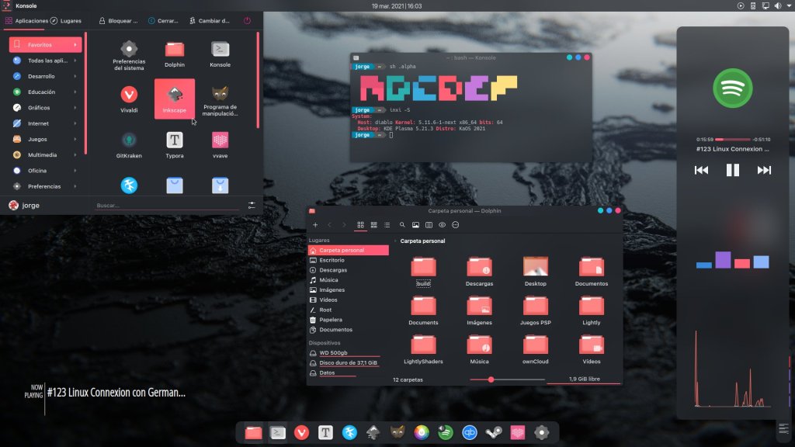The height and width of the screenshot is (447, 795).
Task: Click the Bloquear session button
Action: pyautogui.click(x=119, y=21)
